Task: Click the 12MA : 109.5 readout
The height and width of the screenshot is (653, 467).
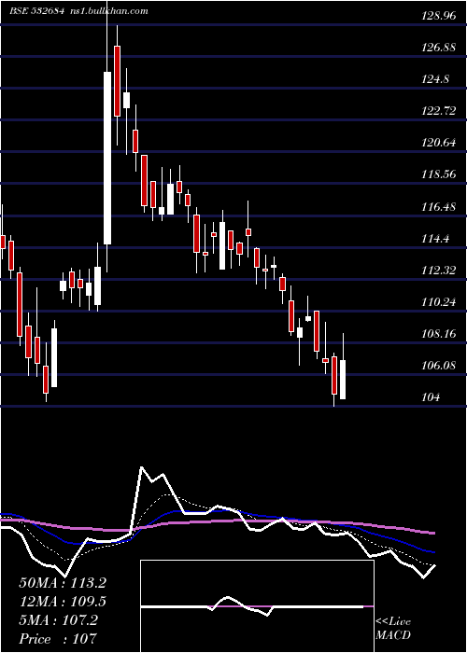Action: (x=63, y=602)
